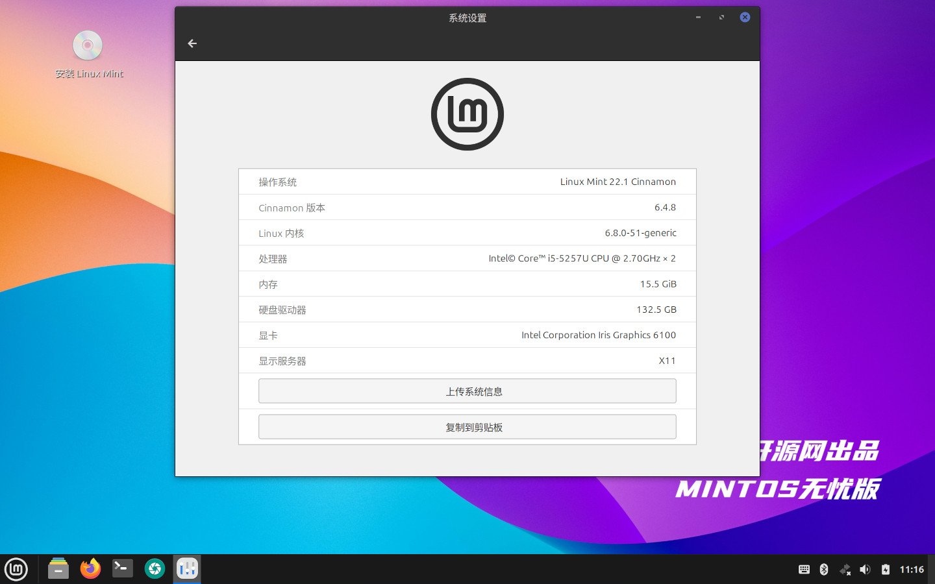Launch the file manager from the panel
This screenshot has width=935, height=584.
coord(58,569)
